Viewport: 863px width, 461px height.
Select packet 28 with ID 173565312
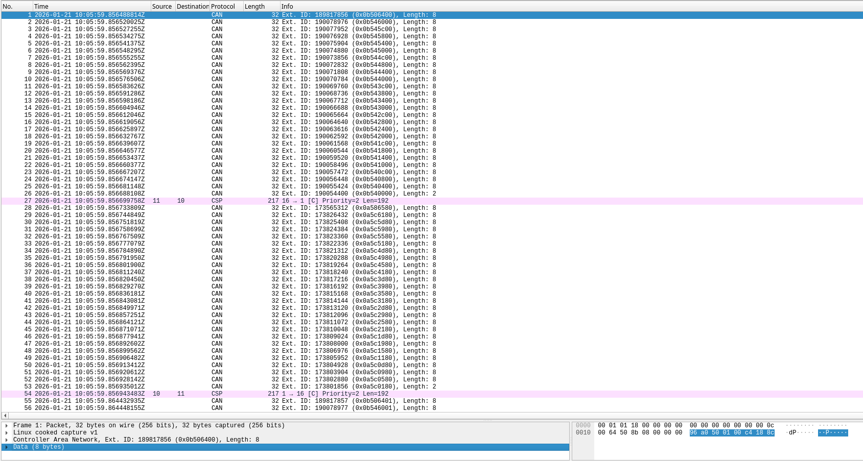coord(204,208)
